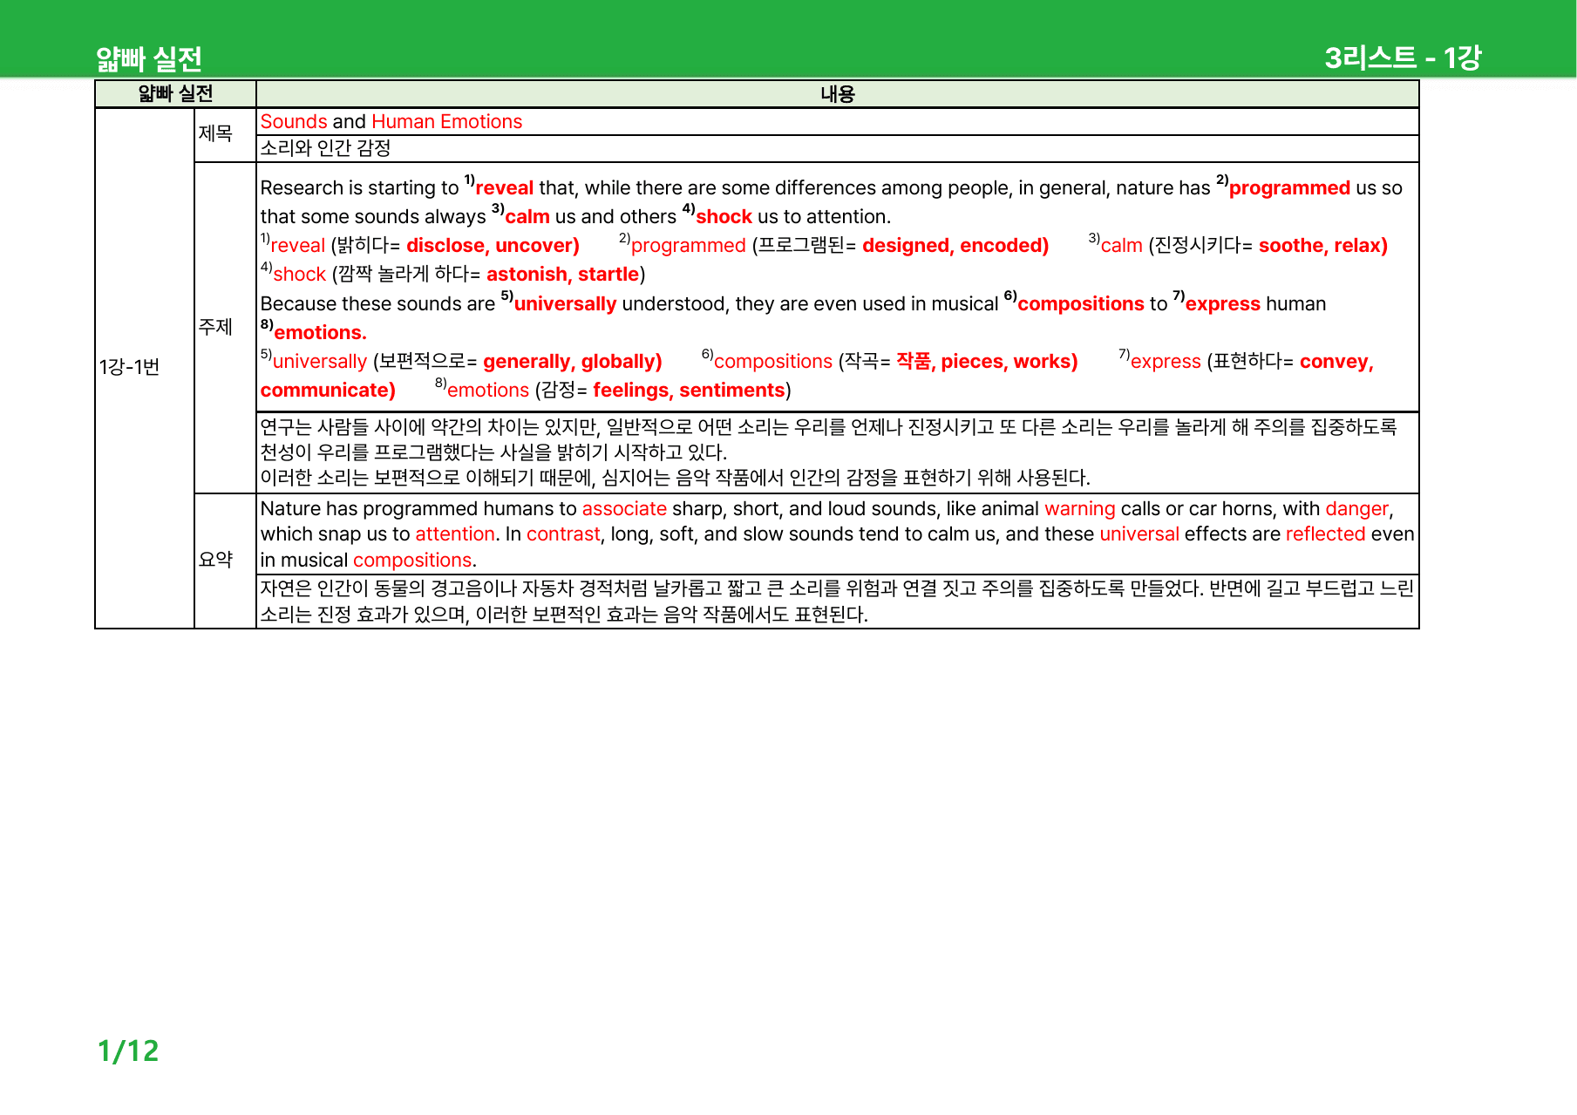Click the bold red word 'programmed' in passage
The image size is (1577, 1115).
coord(1289,188)
